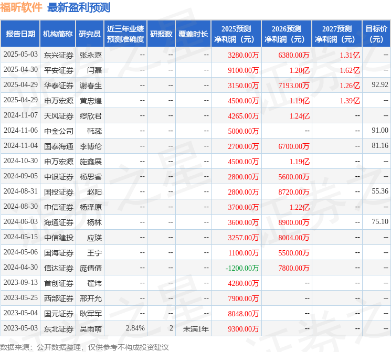
Task: Click the 3257.00万 profit value
Action: point(244,238)
